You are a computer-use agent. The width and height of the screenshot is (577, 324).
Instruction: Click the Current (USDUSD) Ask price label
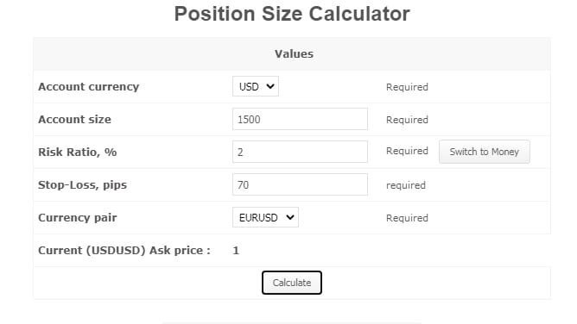pos(124,250)
